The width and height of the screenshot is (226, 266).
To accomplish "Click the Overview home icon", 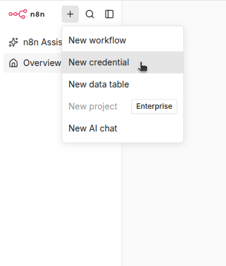I will click(13, 63).
